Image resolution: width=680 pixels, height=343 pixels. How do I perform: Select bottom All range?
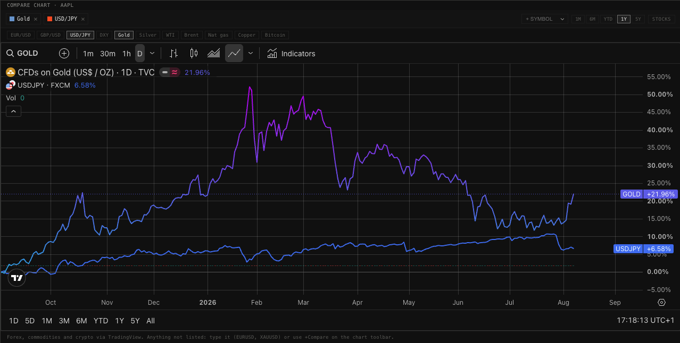[x=151, y=321]
